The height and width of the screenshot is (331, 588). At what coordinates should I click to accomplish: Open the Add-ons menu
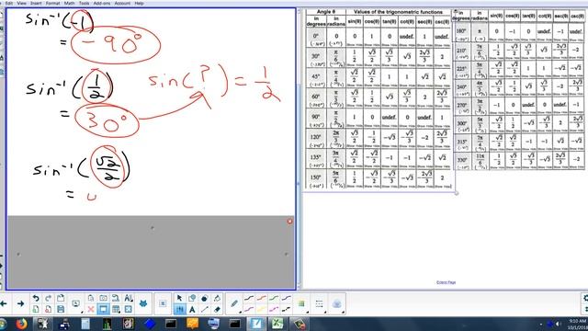click(102, 3)
